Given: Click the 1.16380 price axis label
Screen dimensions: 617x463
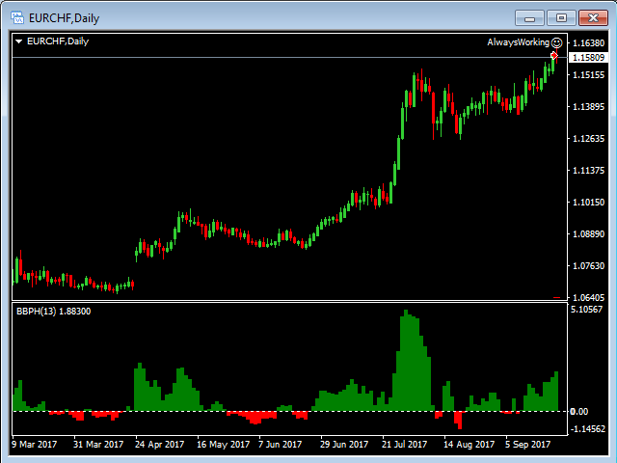Looking at the screenshot, I should pos(587,43).
